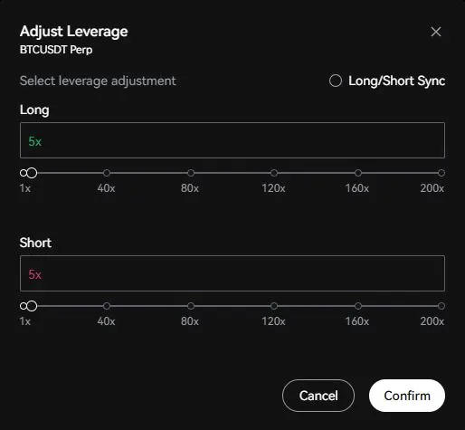
Task: Set Short leverage to 160x marker
Action: [358, 306]
